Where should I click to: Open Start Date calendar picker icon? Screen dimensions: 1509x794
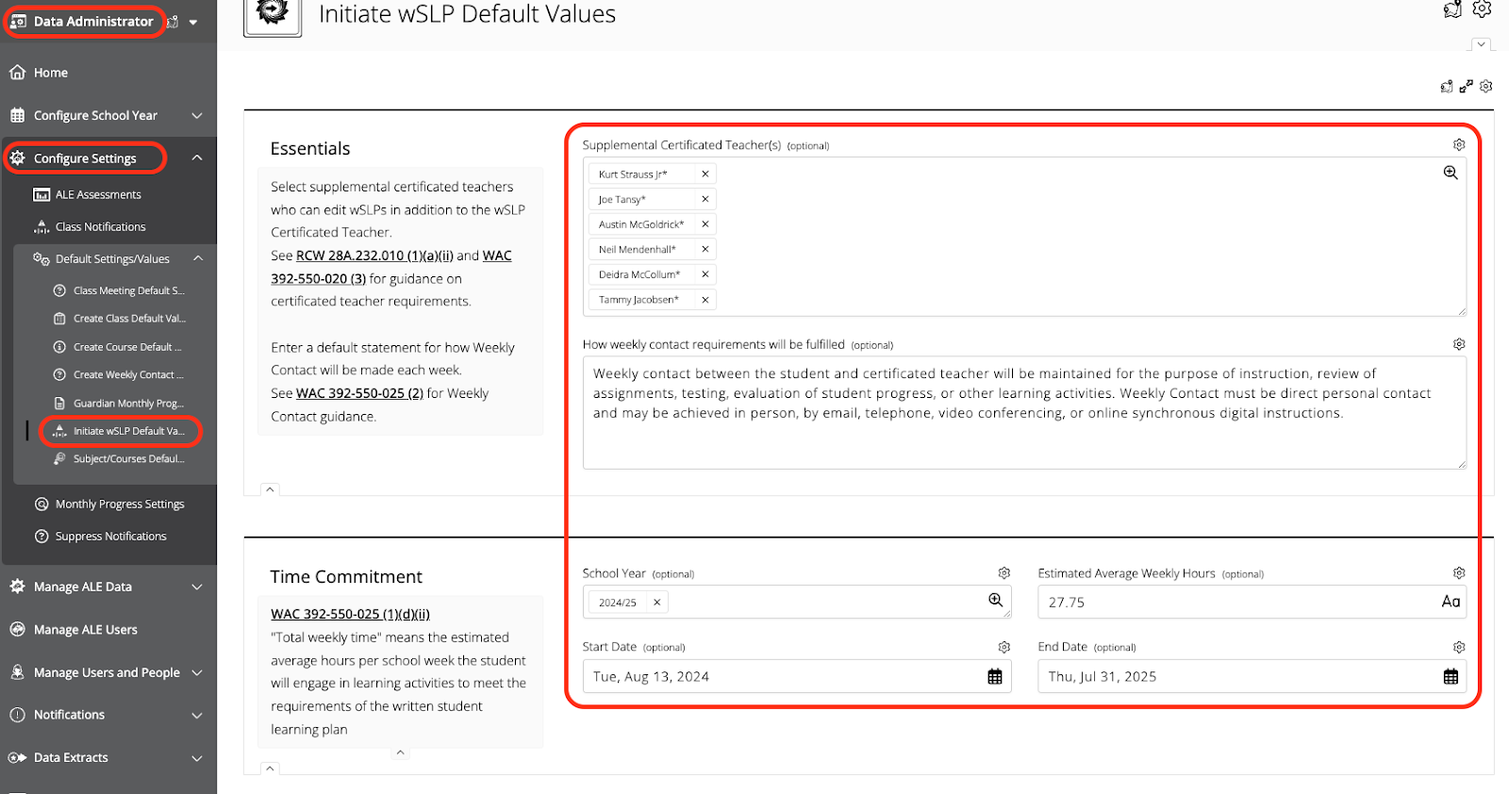[994, 676]
